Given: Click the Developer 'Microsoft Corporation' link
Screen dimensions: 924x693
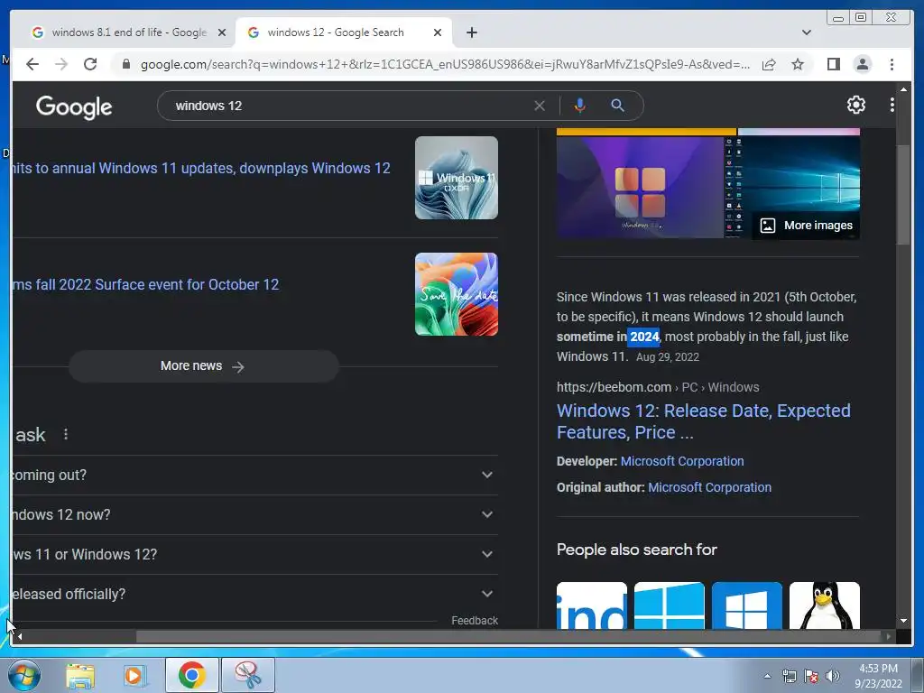Looking at the screenshot, I should [x=682, y=461].
